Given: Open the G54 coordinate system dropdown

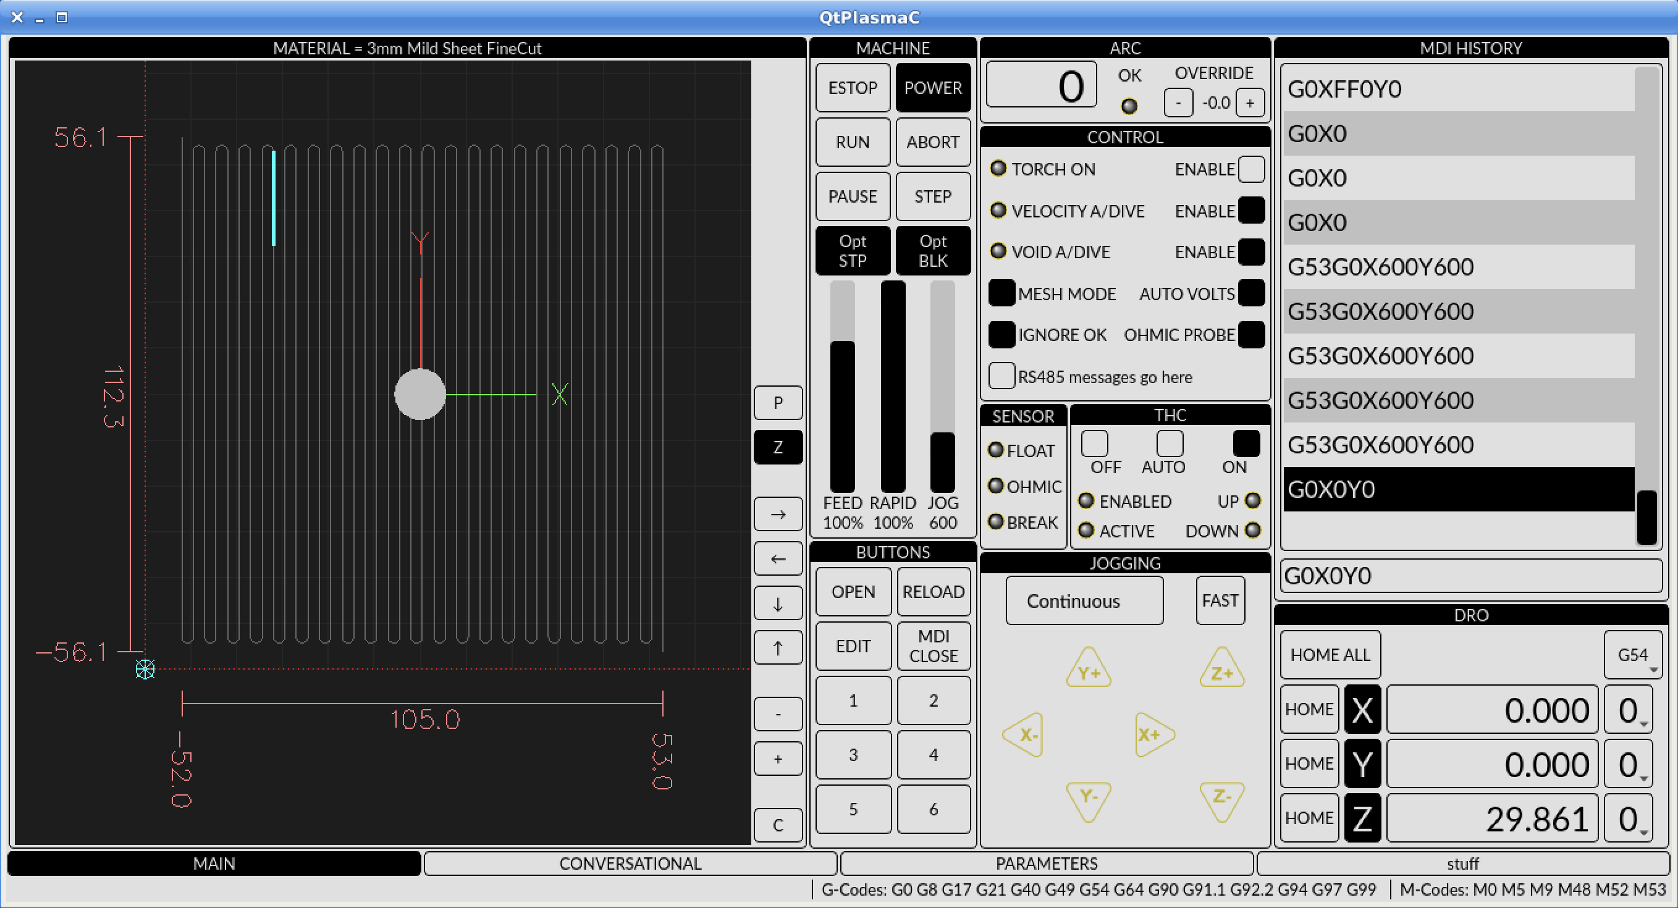Looking at the screenshot, I should coord(1632,655).
